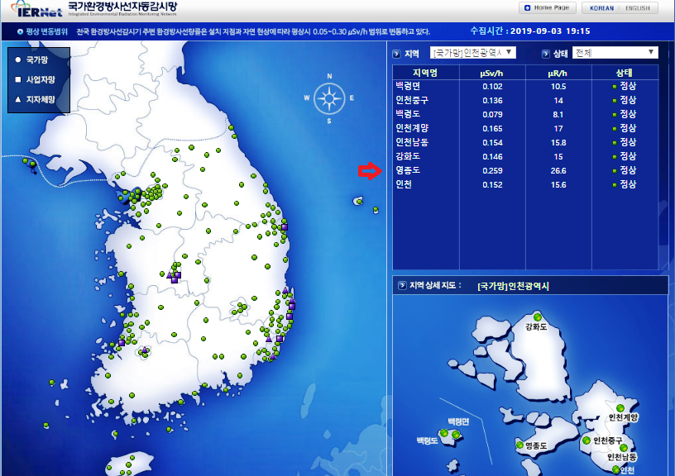Viewport: 675px width, 476px height.
Task: Click green status indicator for 백령면 row
Action: click(x=615, y=87)
